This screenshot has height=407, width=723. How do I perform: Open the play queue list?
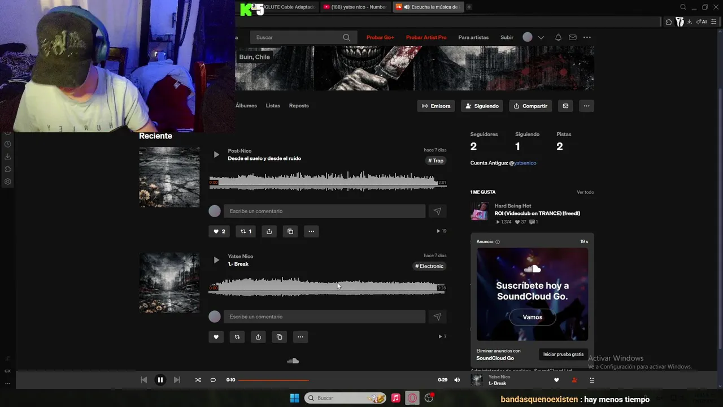592,380
